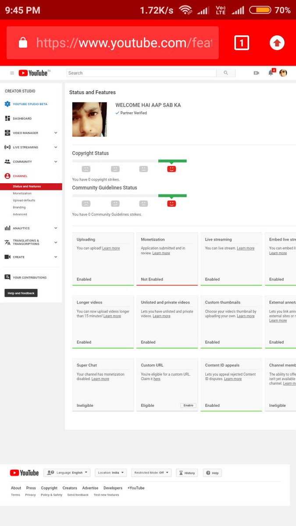Click Learn more in Live streaming card
This screenshot has height=526, width=296.
coord(246,248)
